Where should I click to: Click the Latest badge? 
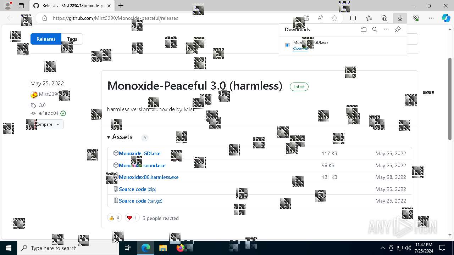tap(299, 87)
